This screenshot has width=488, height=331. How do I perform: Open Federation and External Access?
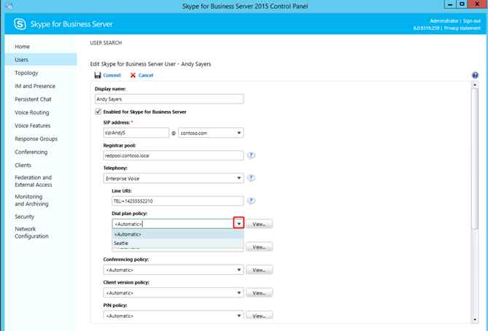[x=34, y=181]
